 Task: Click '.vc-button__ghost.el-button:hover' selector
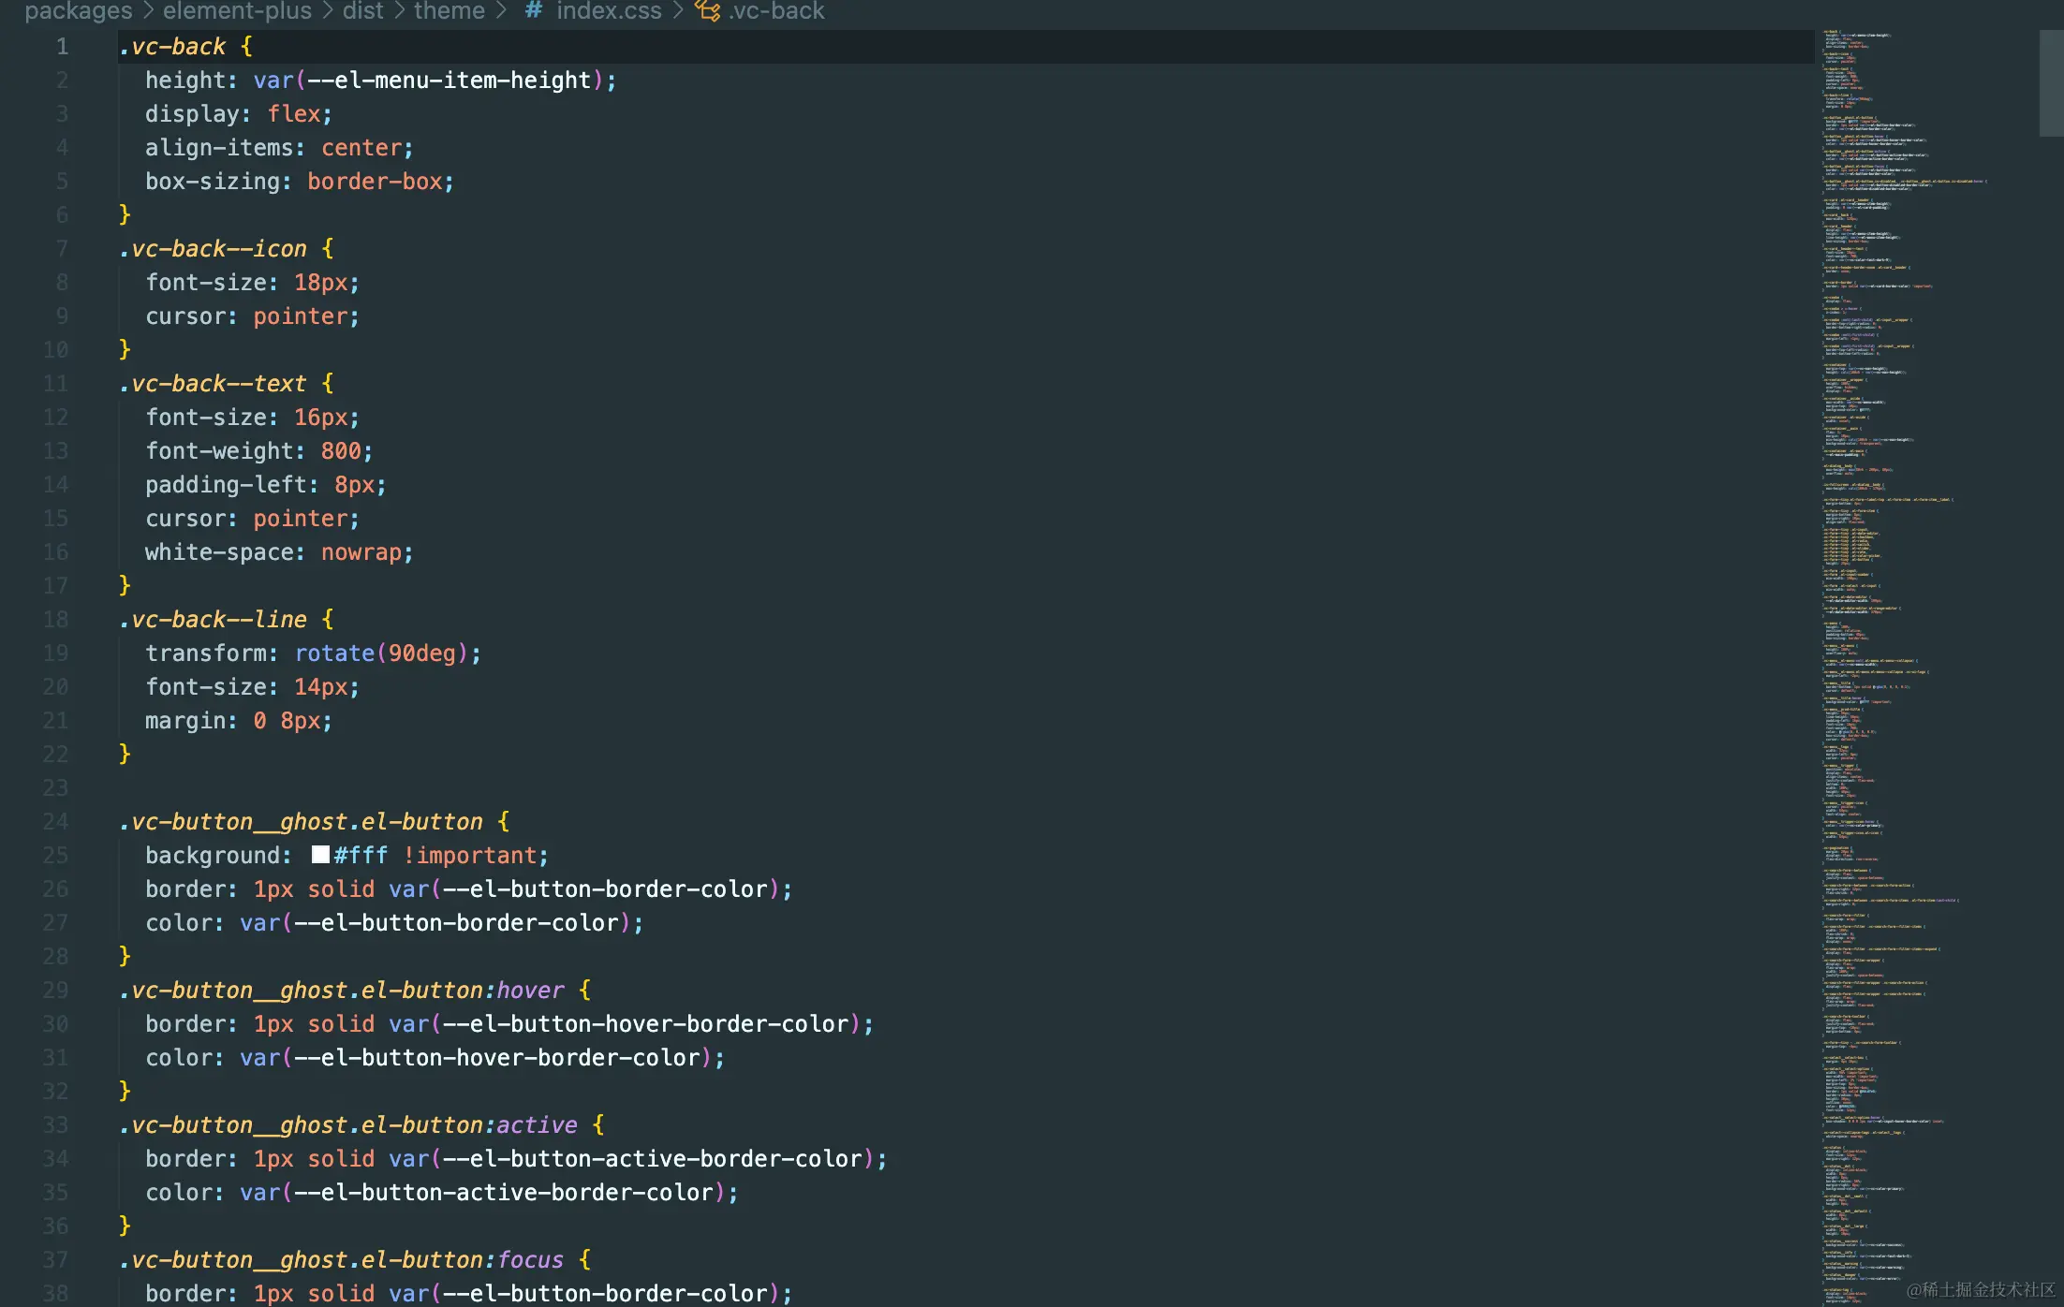(341, 991)
